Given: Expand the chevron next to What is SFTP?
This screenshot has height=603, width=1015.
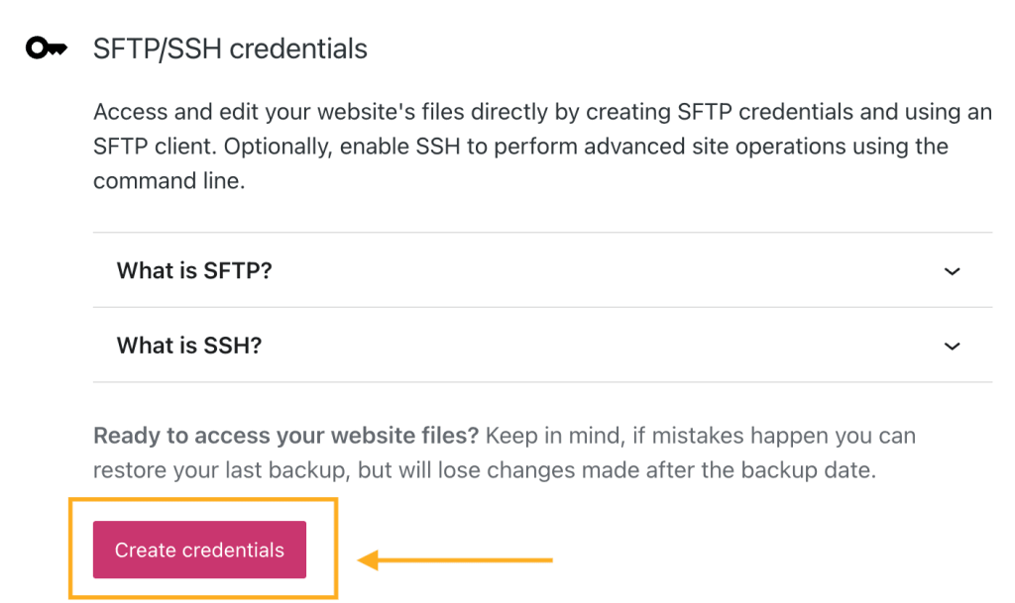Looking at the screenshot, I should click(952, 271).
